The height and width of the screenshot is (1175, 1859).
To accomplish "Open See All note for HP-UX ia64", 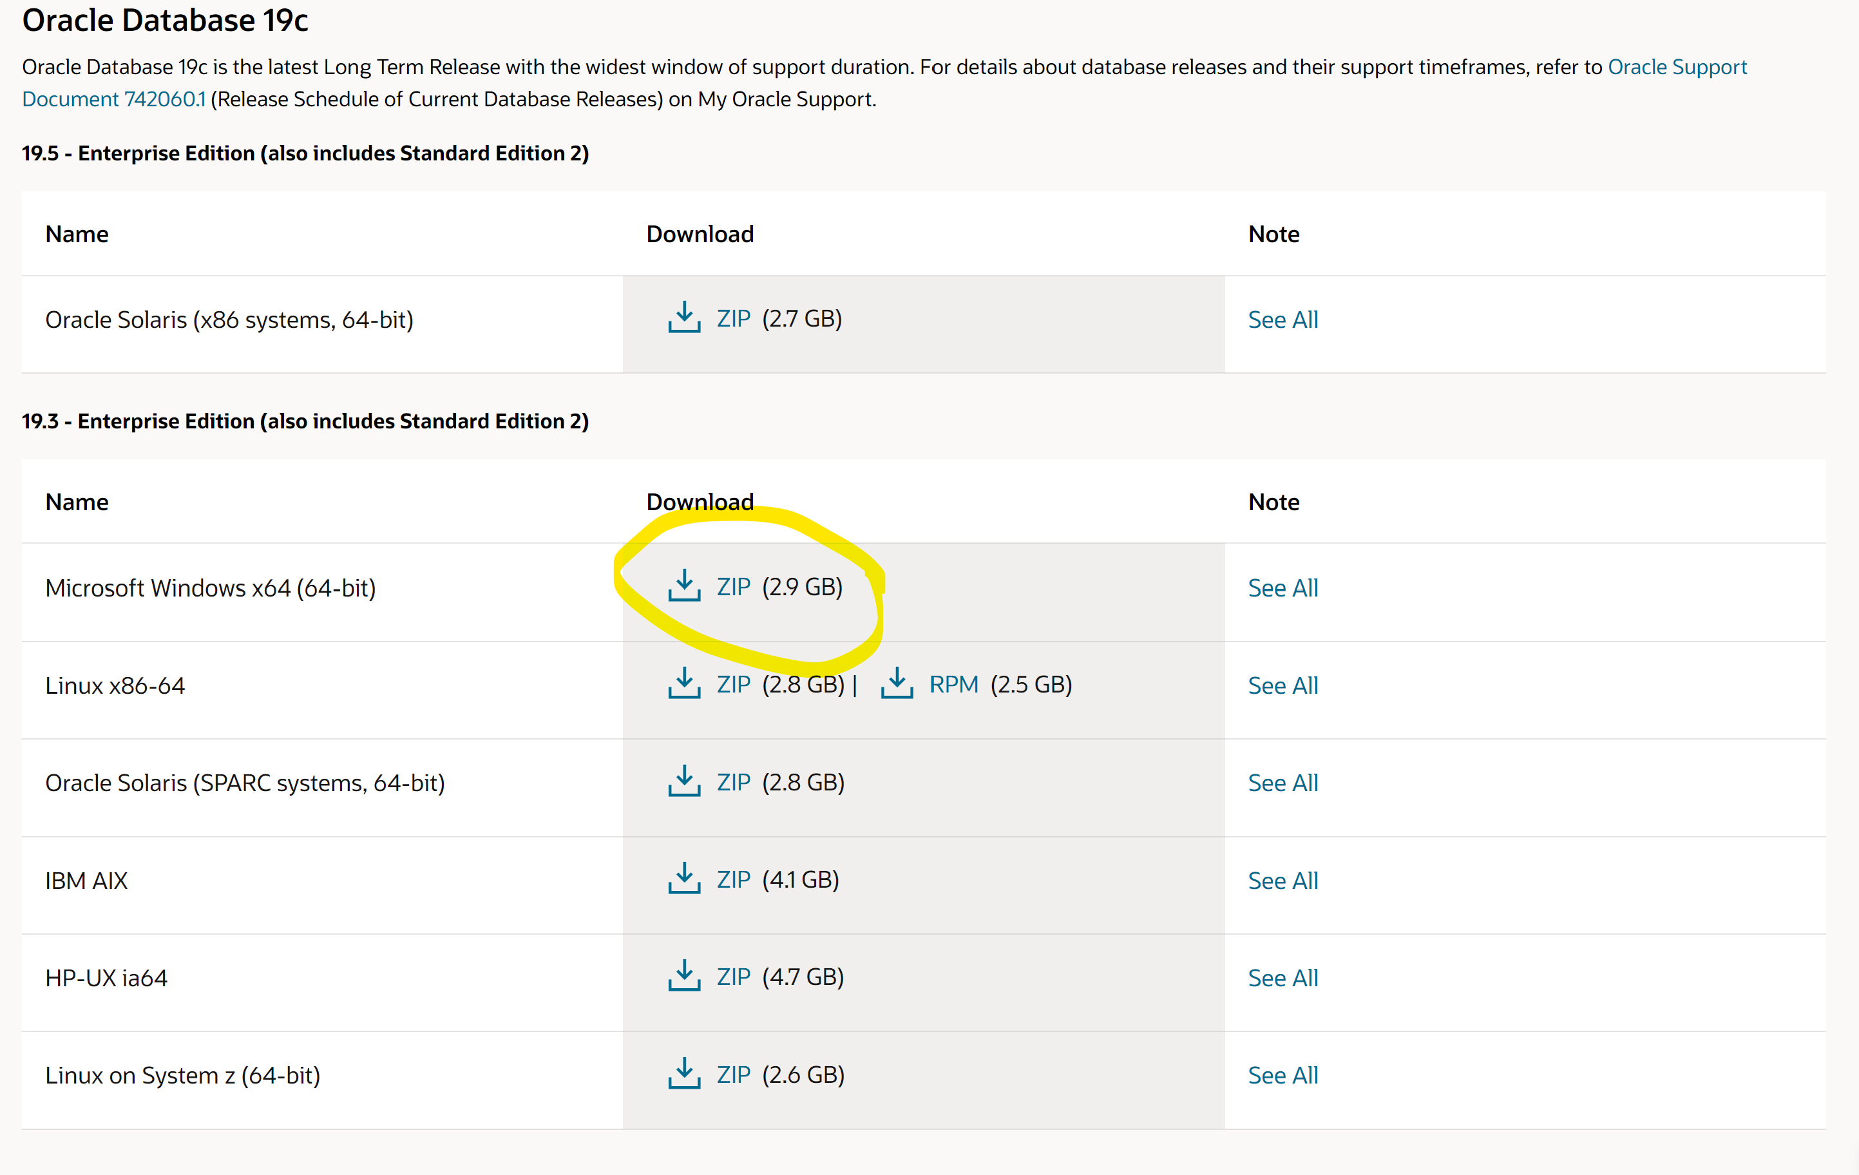I will coord(1283,978).
